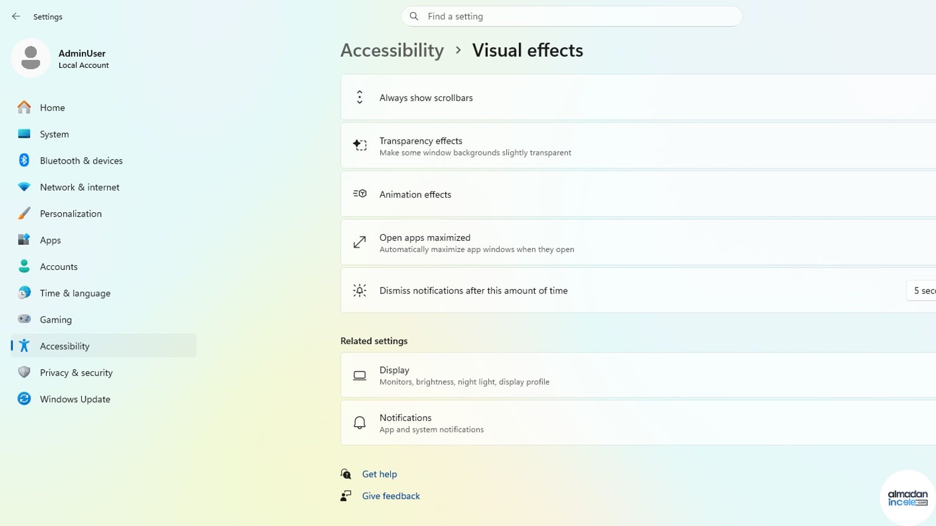Click the Accounts person icon
The image size is (936, 526).
pyautogui.click(x=24, y=267)
